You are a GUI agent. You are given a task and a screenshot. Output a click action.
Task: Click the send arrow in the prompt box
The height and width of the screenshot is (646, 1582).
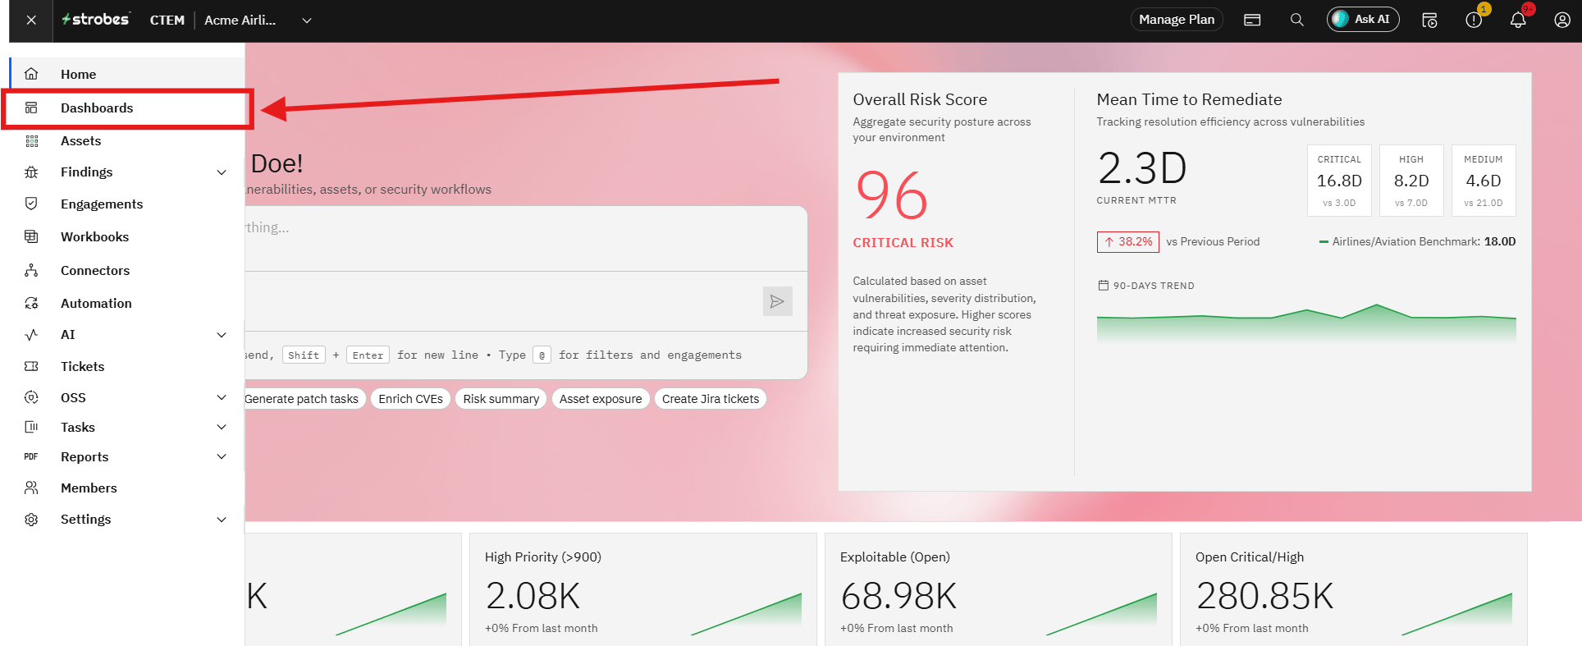tap(777, 301)
